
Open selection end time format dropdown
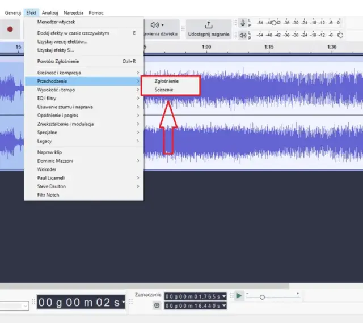(224, 305)
